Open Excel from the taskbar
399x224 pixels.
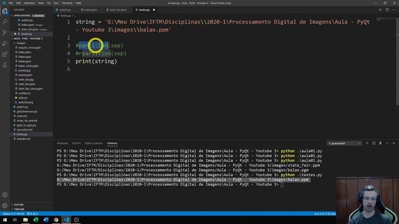pos(36,220)
